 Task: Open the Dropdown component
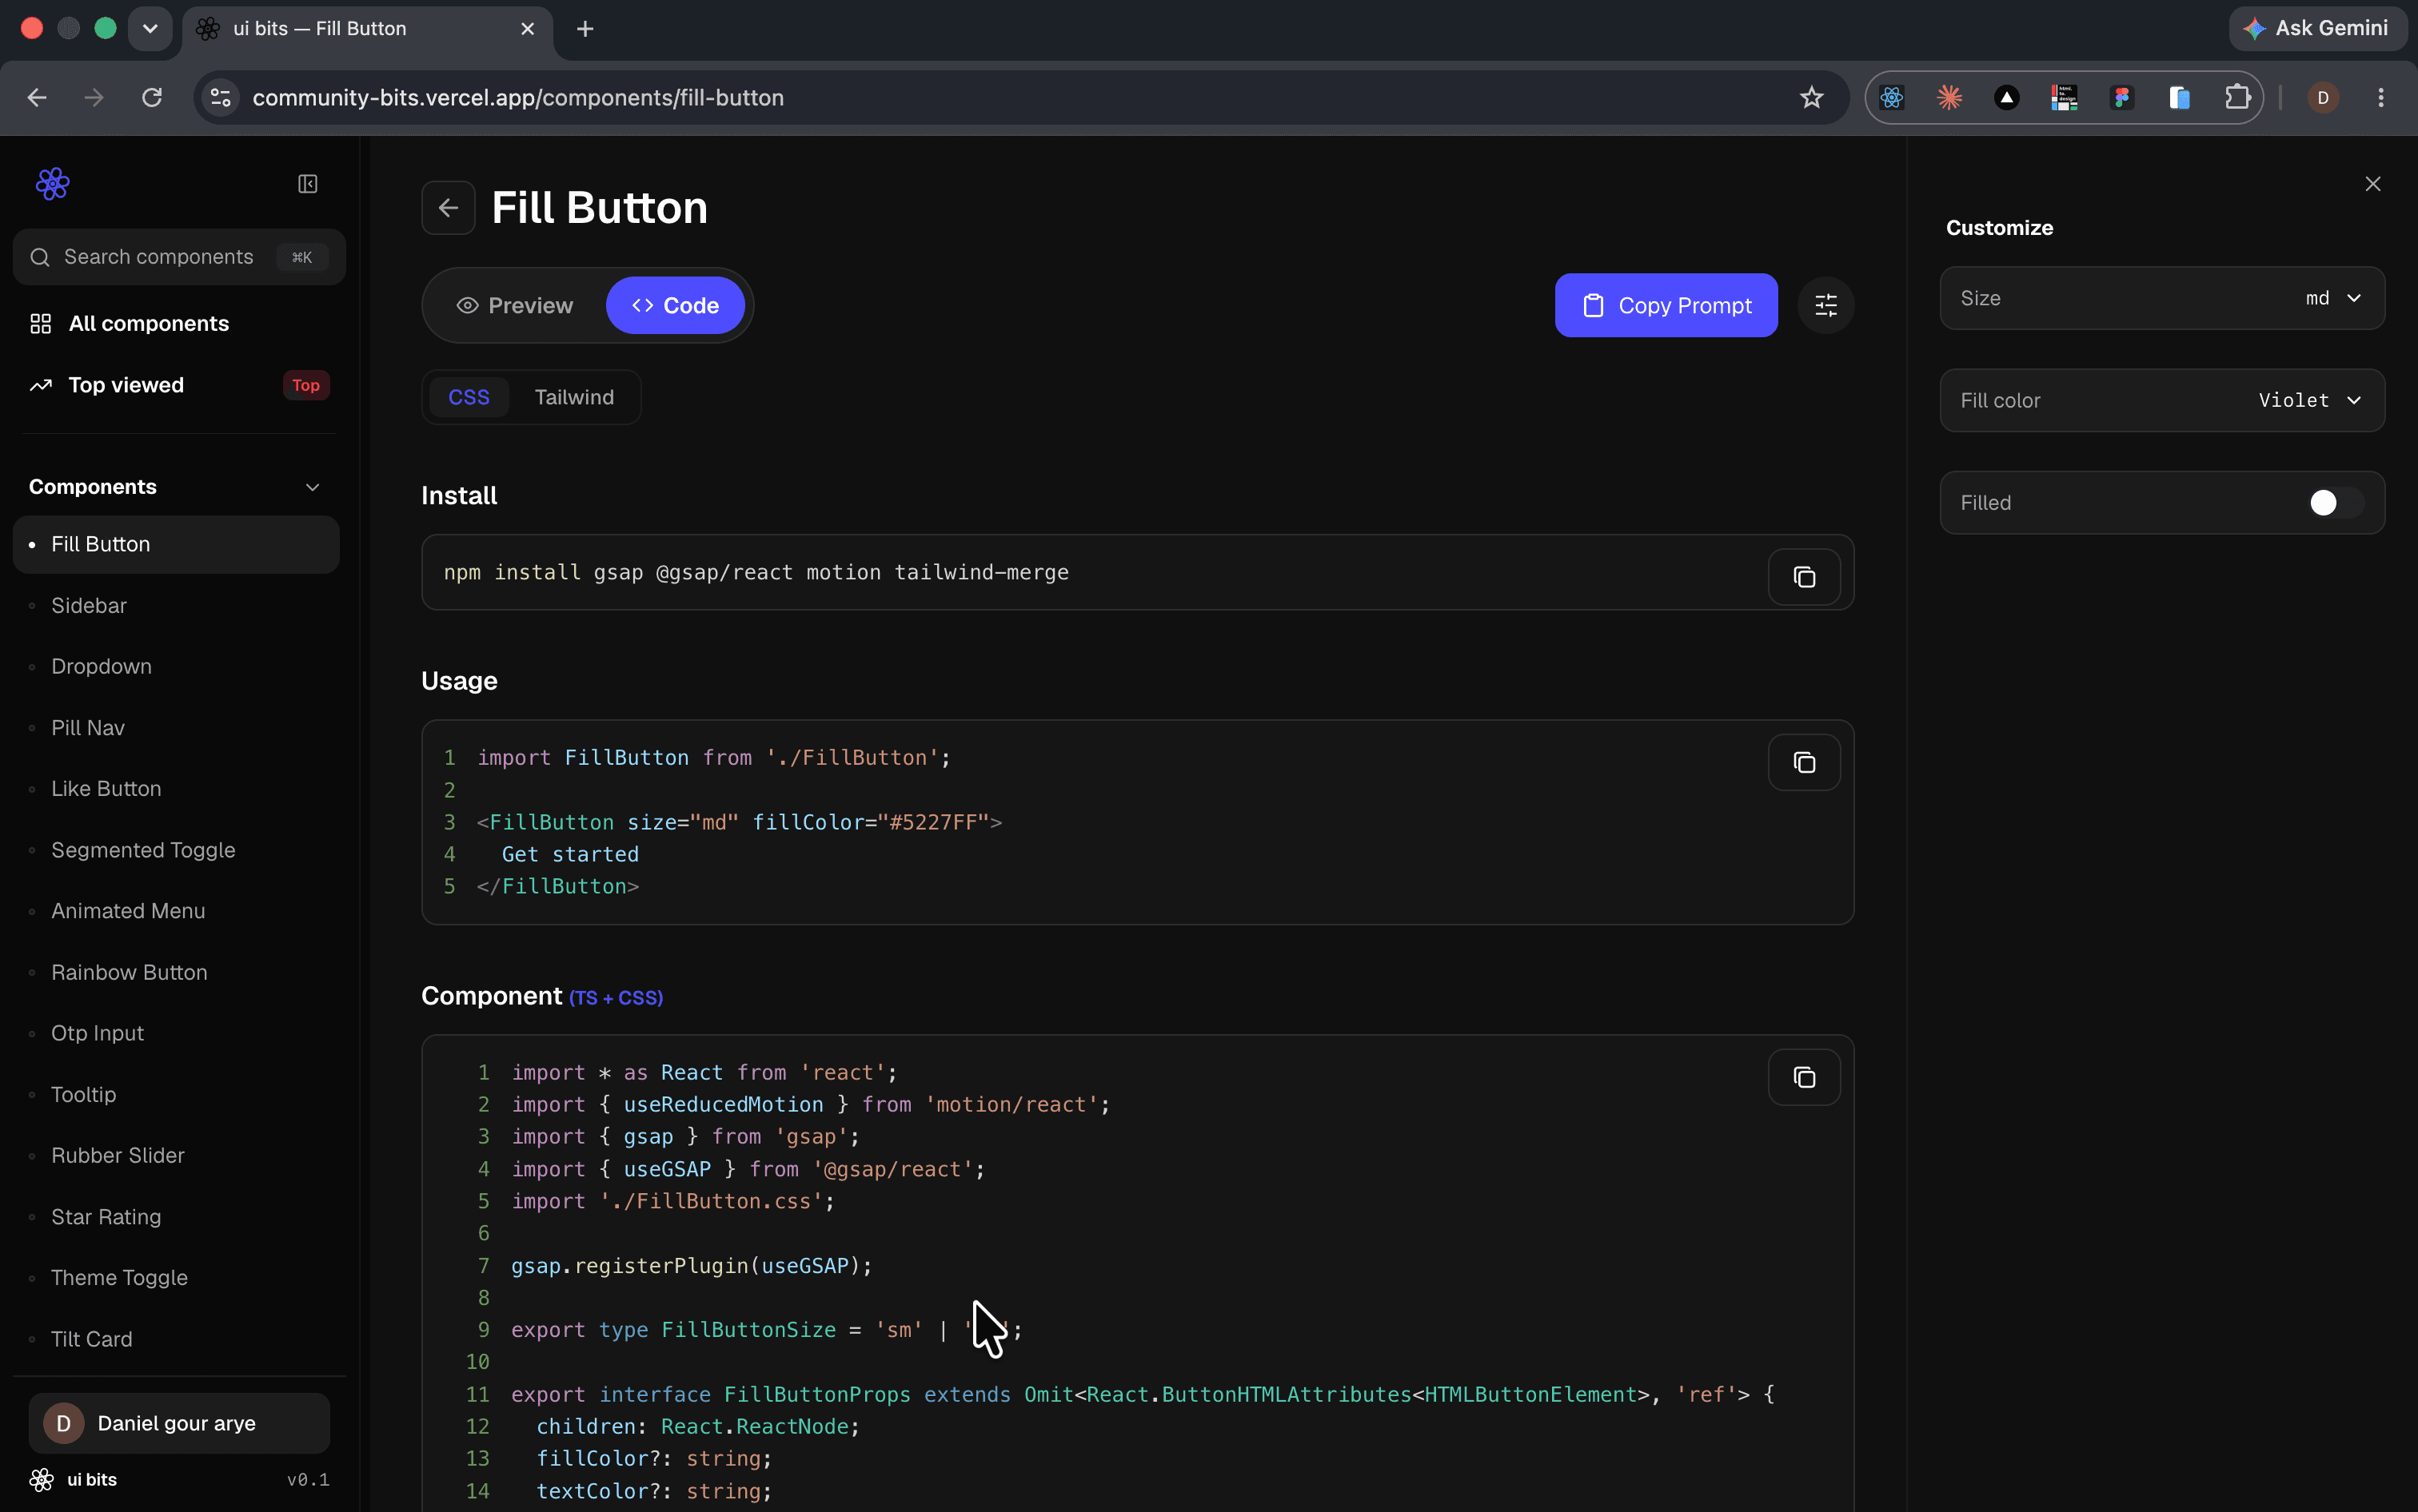pos(176,667)
